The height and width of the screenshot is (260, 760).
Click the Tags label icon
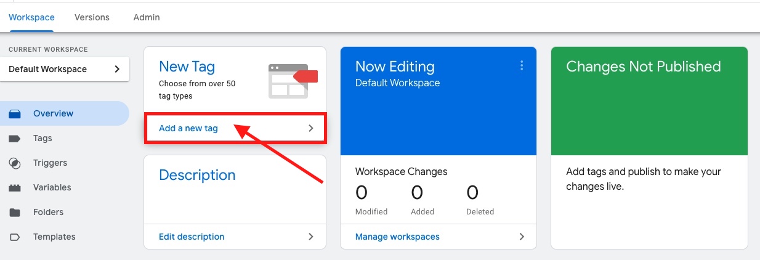coord(15,139)
